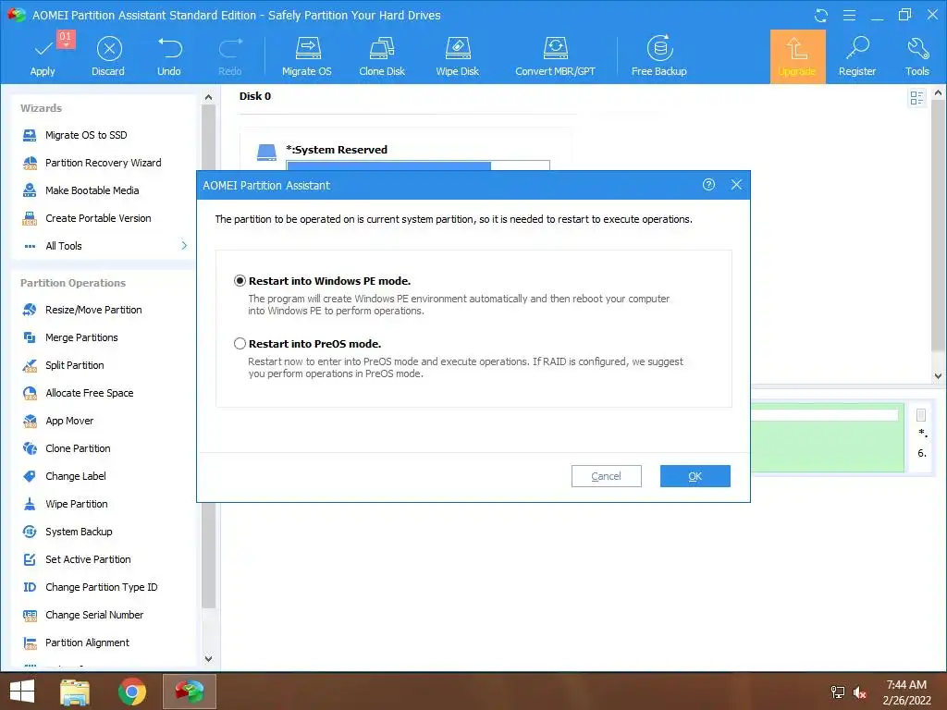Click the System Reserved usage bar
The width and height of the screenshot is (947, 710).
click(418, 165)
